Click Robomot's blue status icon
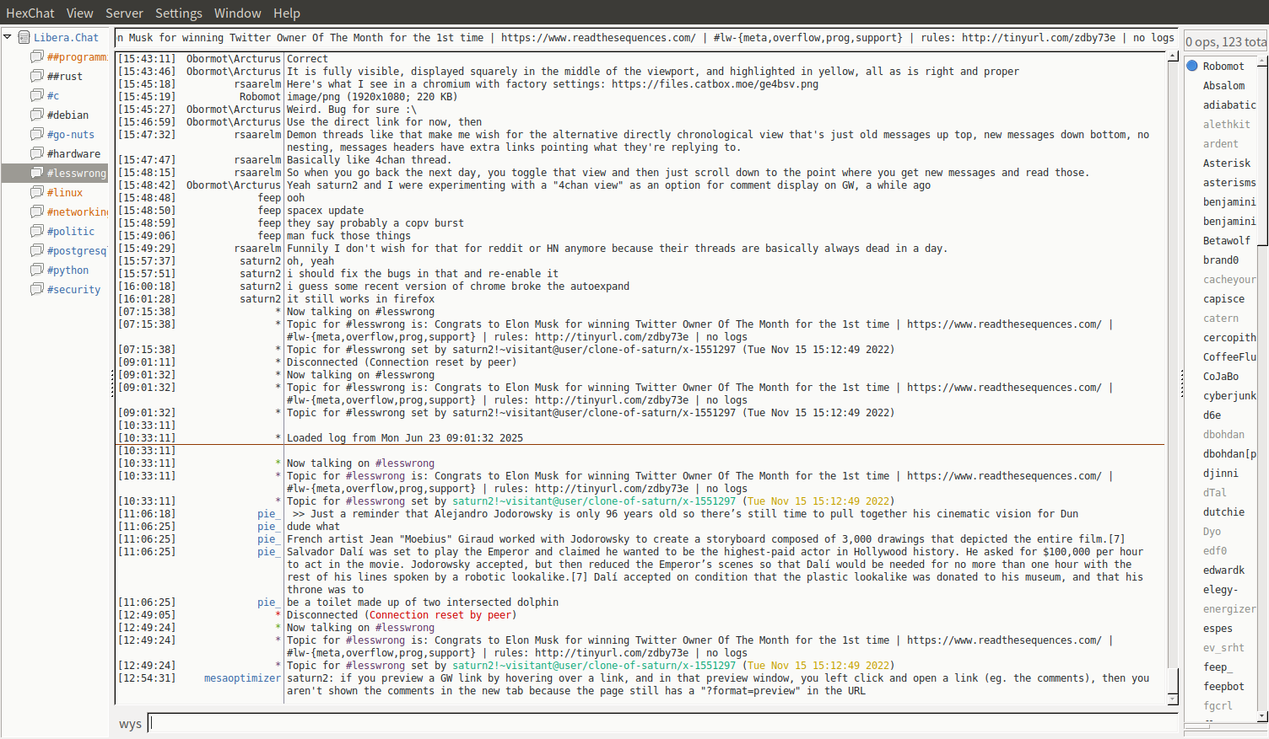 [1192, 66]
